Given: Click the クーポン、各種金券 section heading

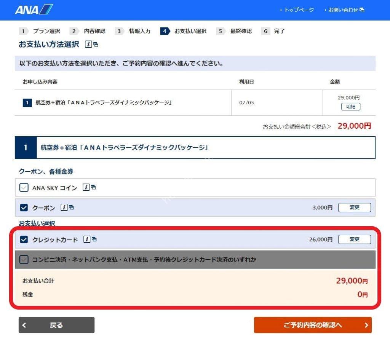Looking at the screenshot, I should (x=46, y=171).
